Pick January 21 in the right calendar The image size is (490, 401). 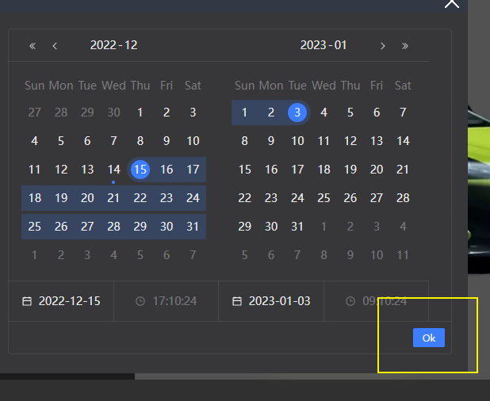click(403, 170)
